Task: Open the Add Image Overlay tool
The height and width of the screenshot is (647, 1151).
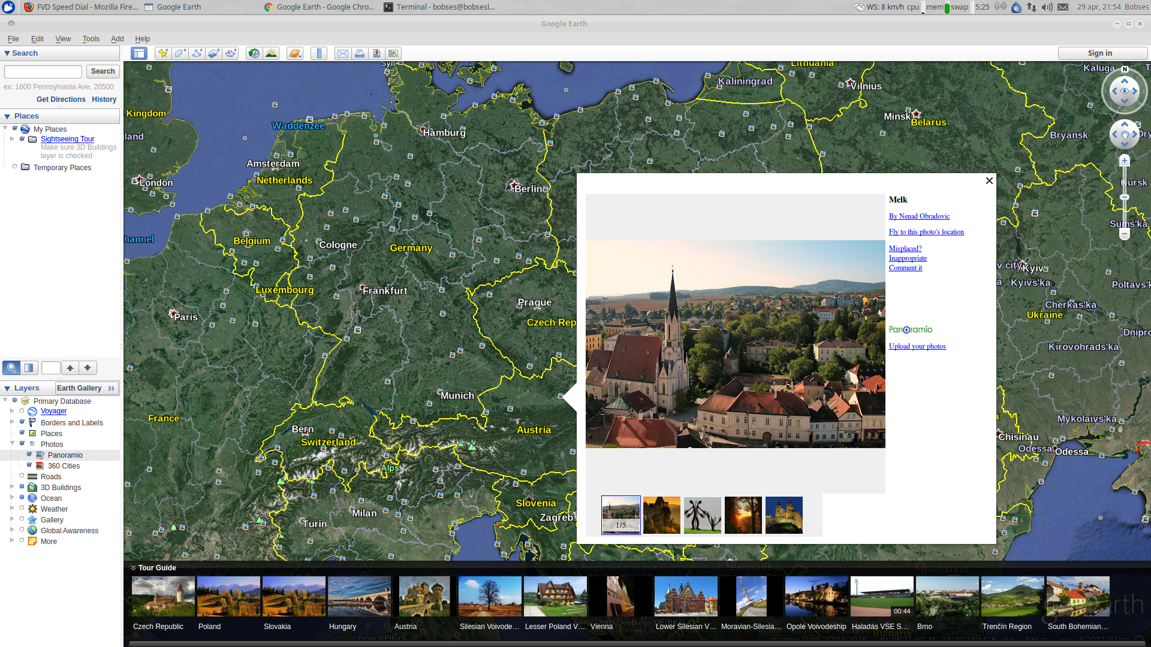Action: click(213, 53)
